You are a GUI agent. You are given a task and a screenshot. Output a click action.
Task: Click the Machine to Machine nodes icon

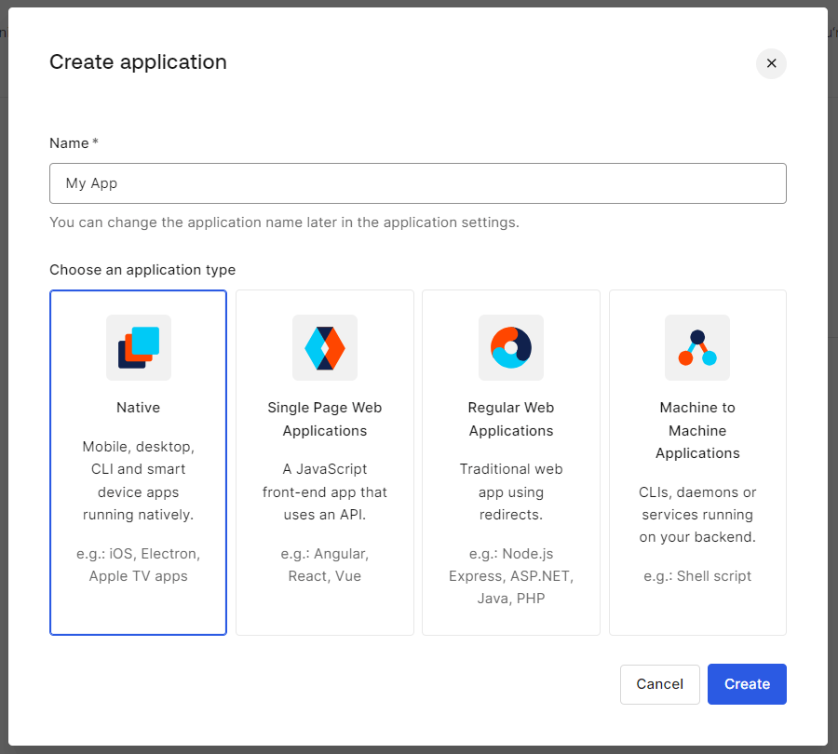pos(697,347)
